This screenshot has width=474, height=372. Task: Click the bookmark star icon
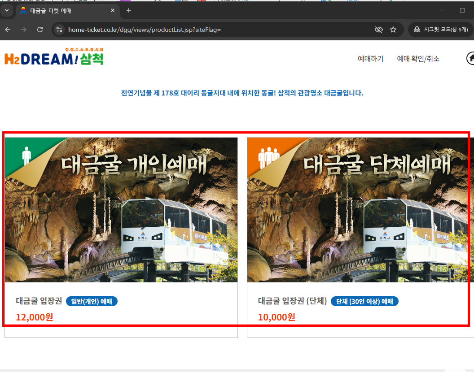[393, 29]
